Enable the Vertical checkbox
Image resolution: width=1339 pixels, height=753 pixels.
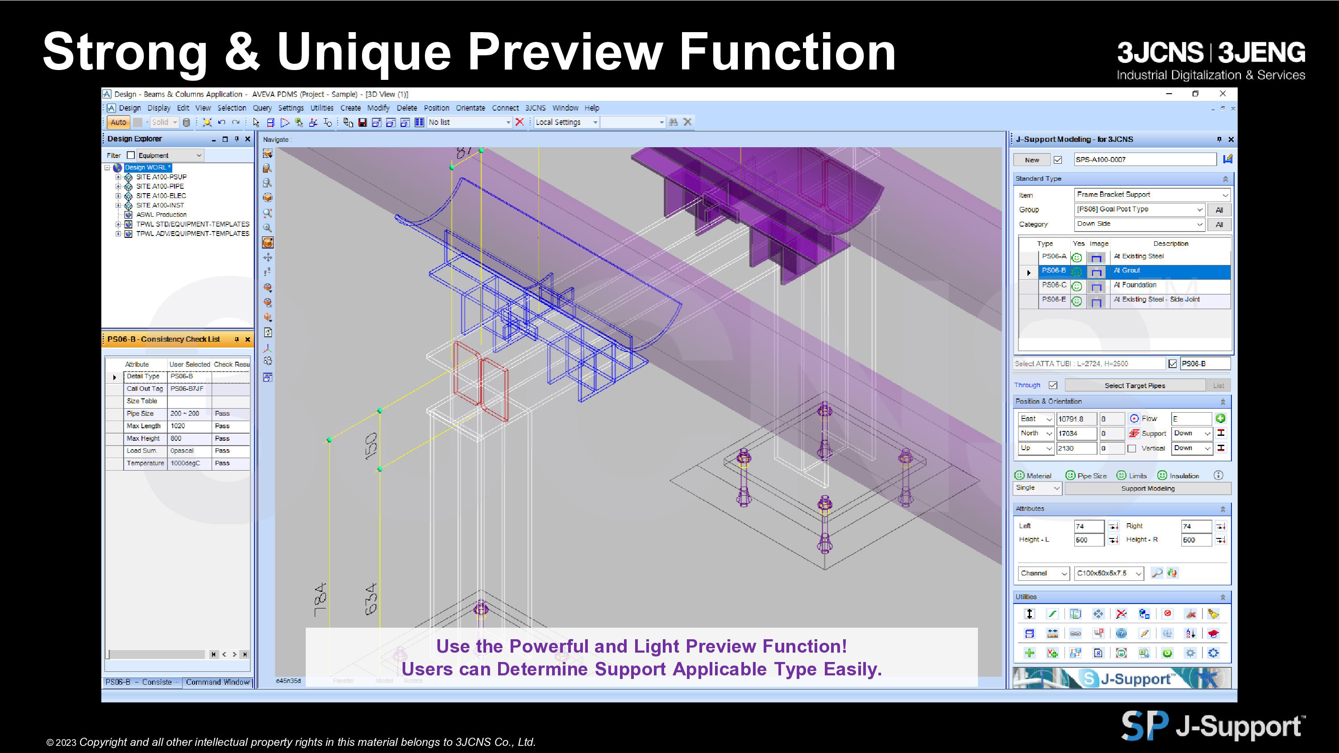tap(1131, 448)
